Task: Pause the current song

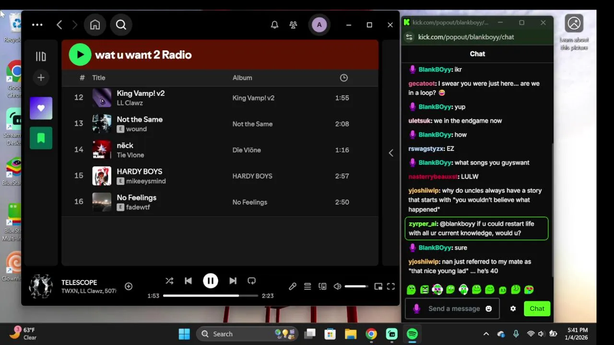Action: point(211,281)
